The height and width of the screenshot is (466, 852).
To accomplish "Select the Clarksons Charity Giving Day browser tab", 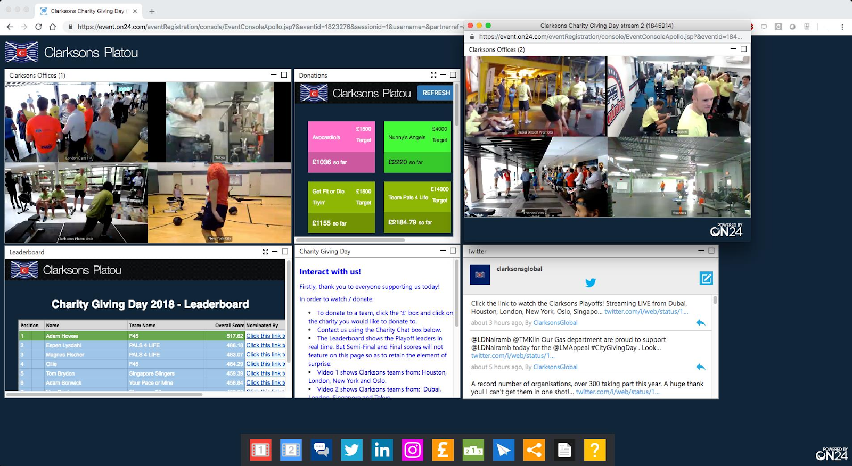I will (88, 11).
